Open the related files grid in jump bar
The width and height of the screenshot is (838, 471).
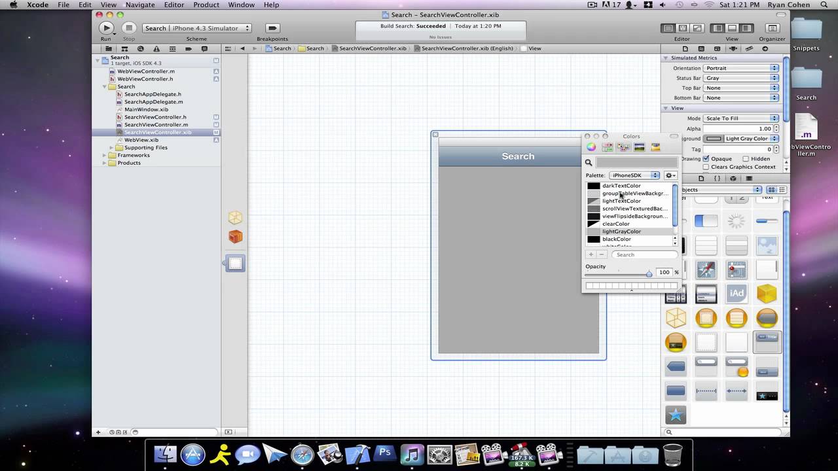coord(228,48)
